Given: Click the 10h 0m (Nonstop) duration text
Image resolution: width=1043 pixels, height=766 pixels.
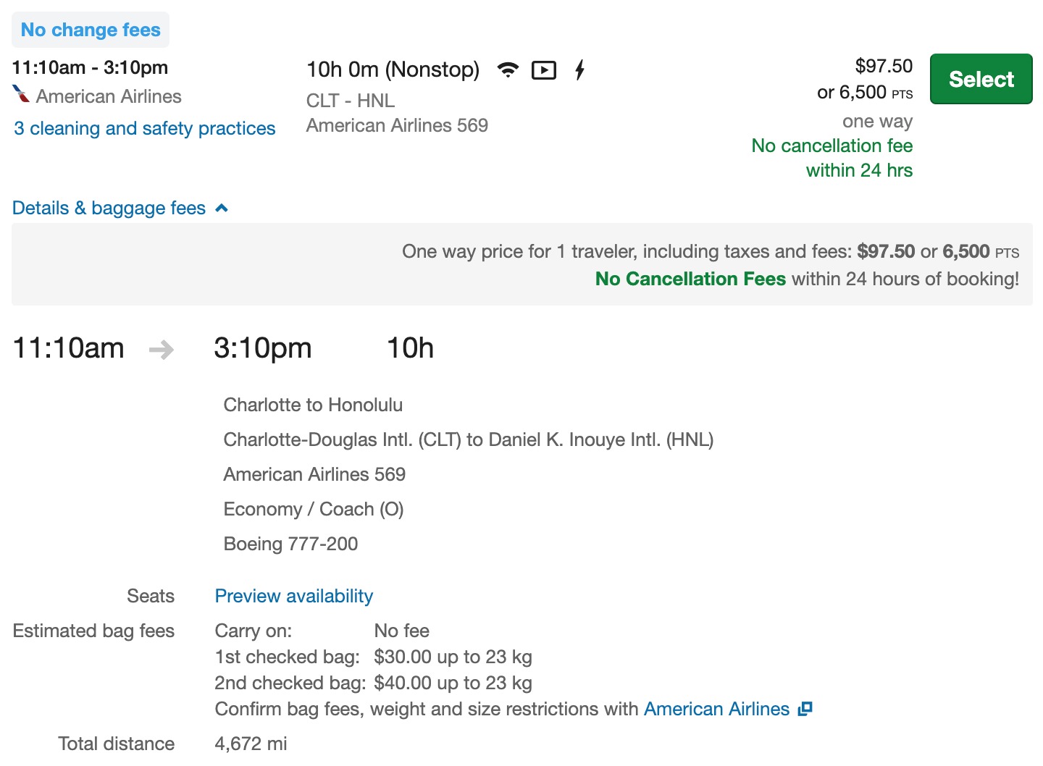Looking at the screenshot, I should pyautogui.click(x=393, y=70).
